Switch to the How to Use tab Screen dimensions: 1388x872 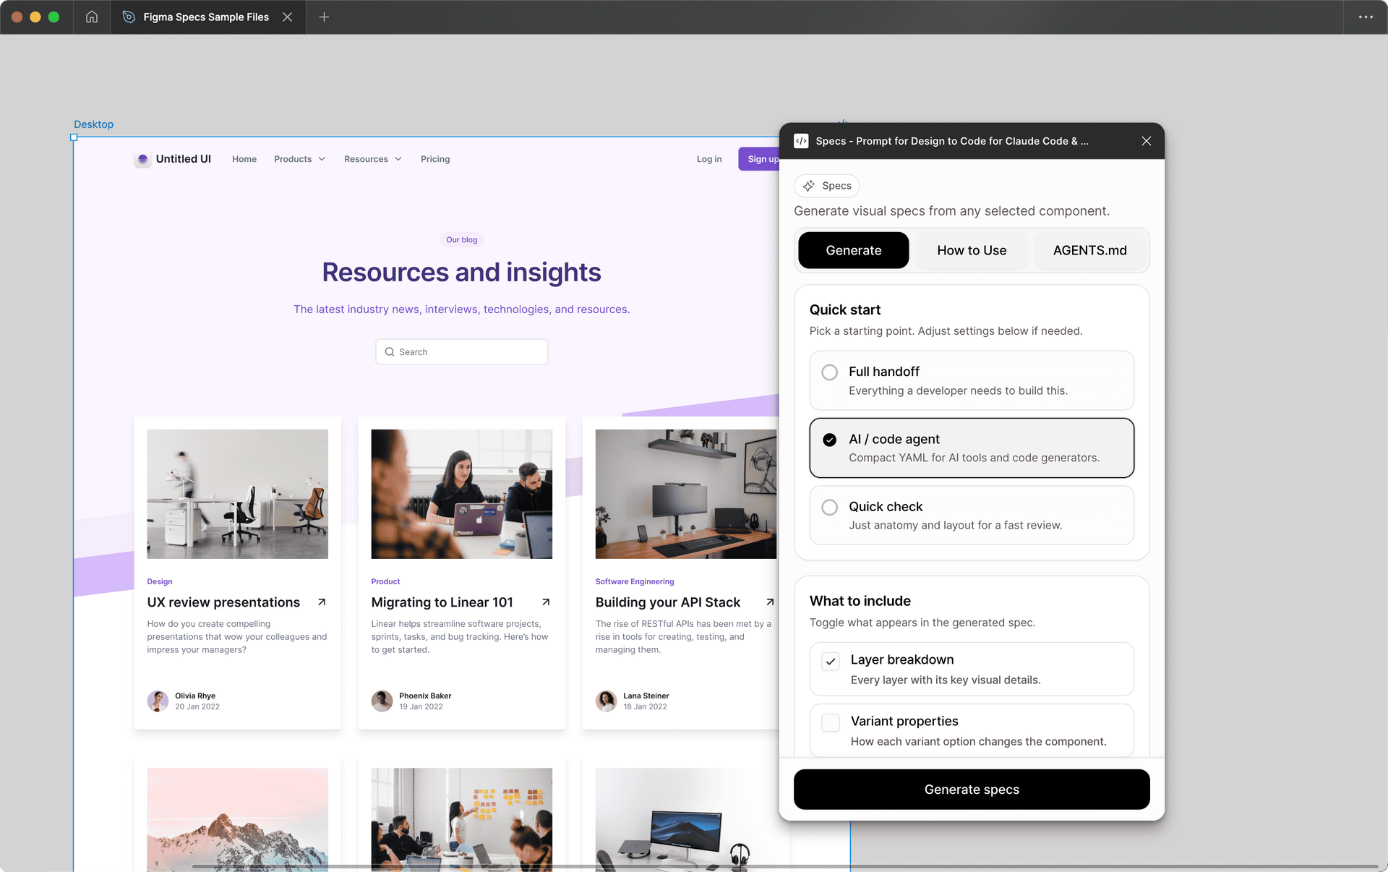tap(972, 250)
